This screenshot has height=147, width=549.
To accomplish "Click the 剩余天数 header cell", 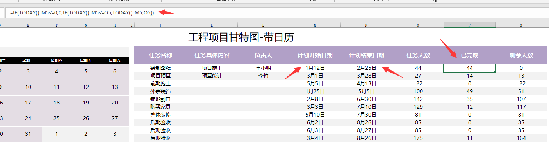I will click(x=521, y=55).
